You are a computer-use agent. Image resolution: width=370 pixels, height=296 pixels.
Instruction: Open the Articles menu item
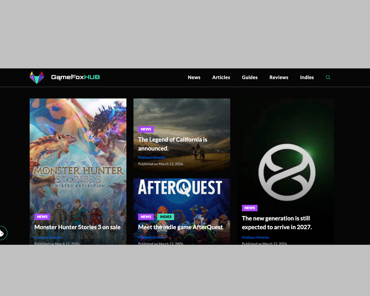point(221,77)
